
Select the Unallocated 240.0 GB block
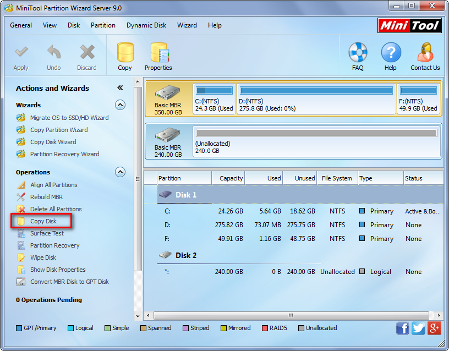[316, 141]
